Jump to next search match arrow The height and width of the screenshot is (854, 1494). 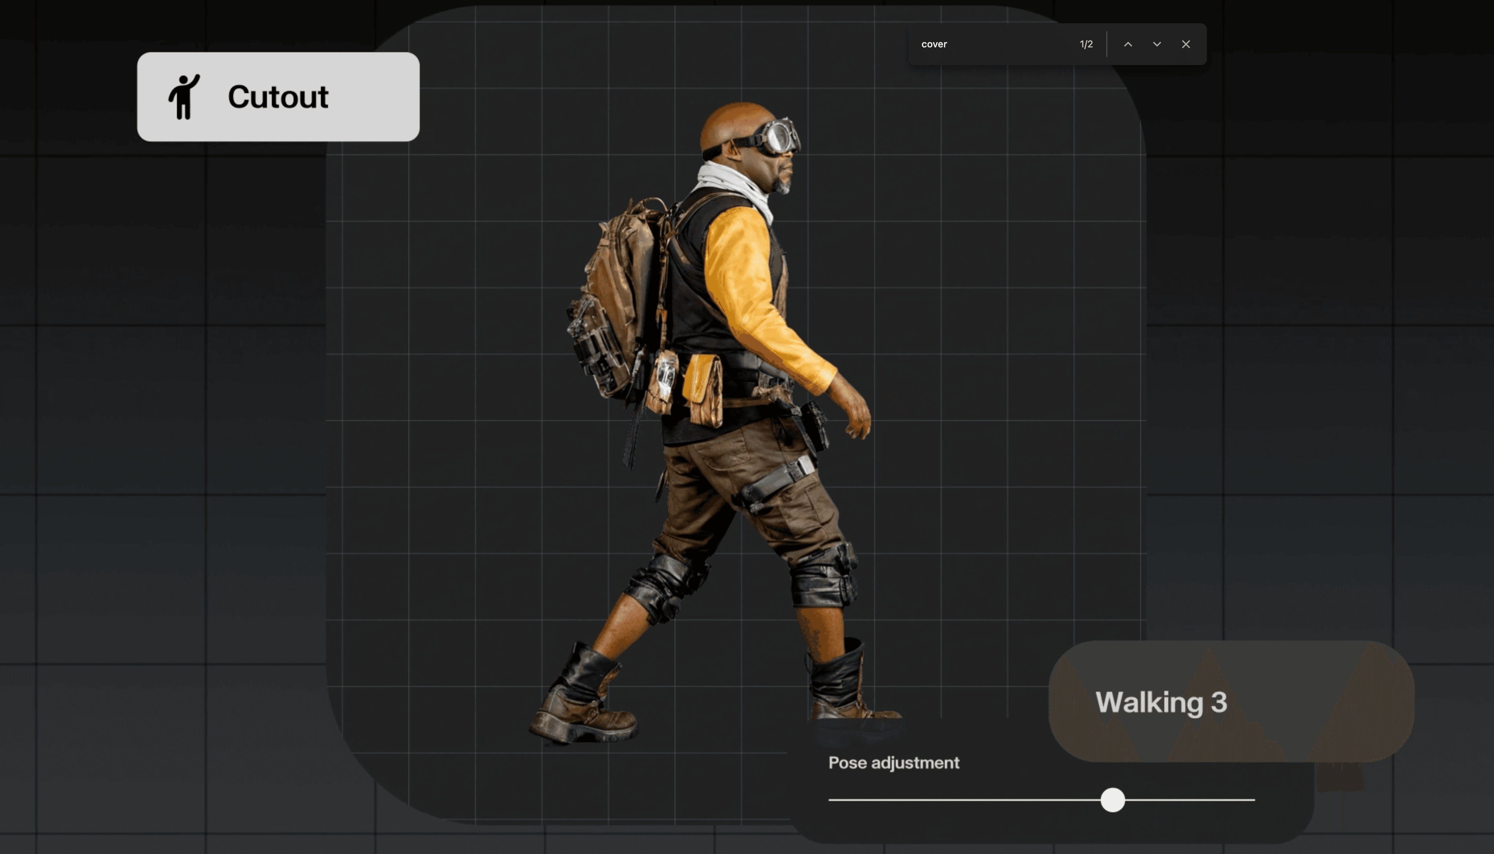tap(1156, 45)
